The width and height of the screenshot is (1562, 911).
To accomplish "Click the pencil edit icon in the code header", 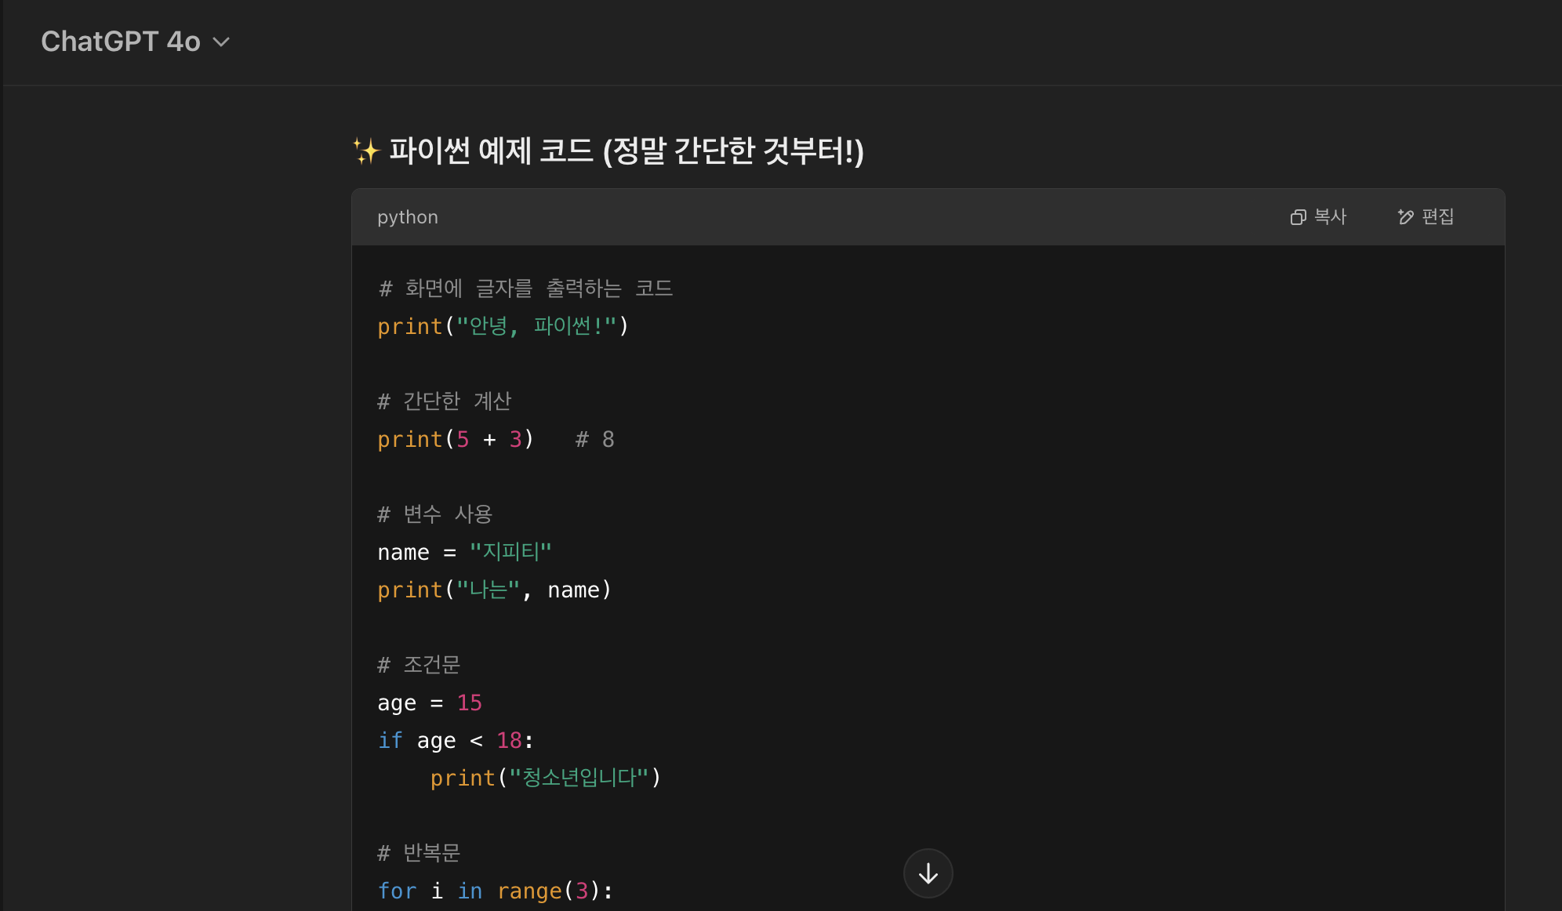I will 1405,217.
